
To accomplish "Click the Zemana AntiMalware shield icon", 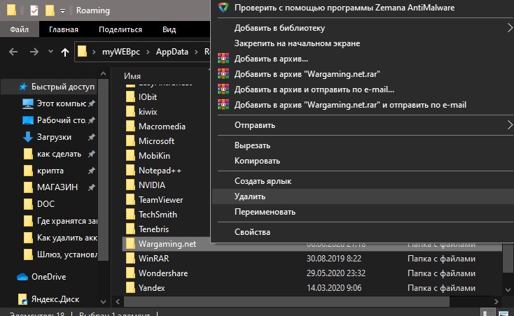I will pyautogui.click(x=223, y=7).
